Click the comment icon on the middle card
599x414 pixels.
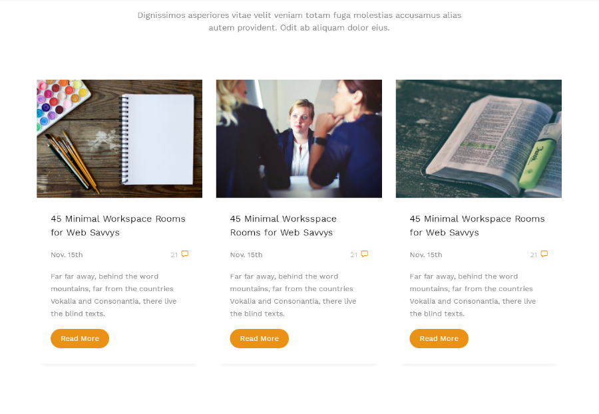[x=365, y=254]
